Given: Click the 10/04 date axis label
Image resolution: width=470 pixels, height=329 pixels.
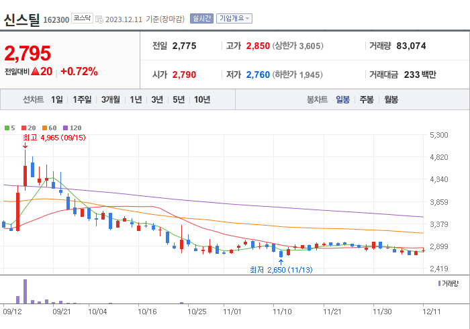Looking at the screenshot, I should 97,312.
